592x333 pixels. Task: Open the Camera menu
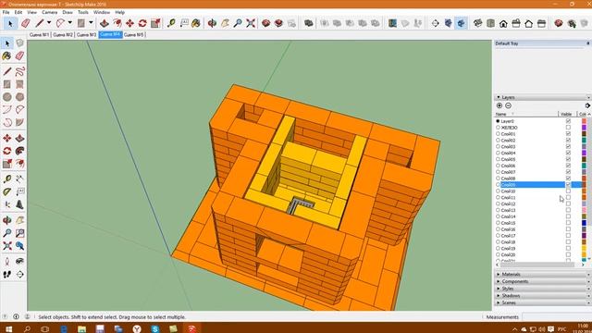point(49,12)
